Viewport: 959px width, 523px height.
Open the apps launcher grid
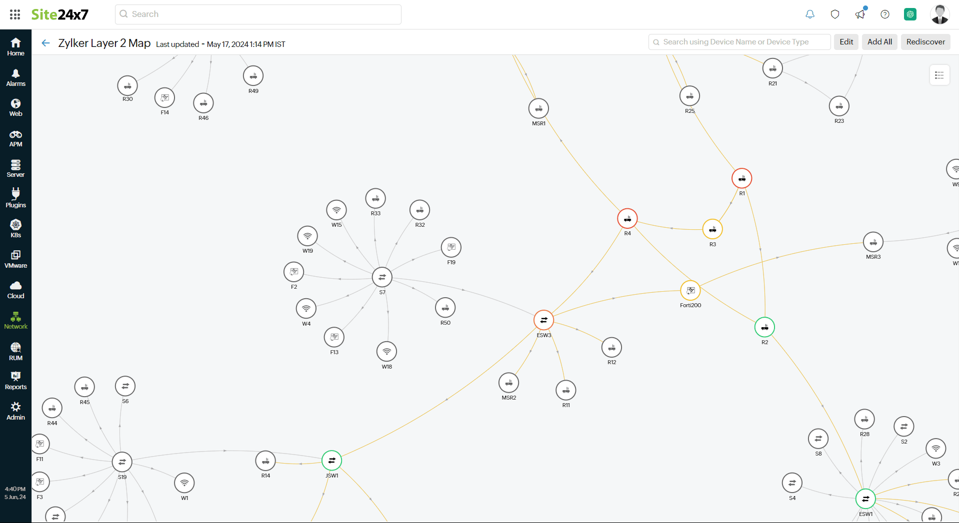(x=14, y=14)
